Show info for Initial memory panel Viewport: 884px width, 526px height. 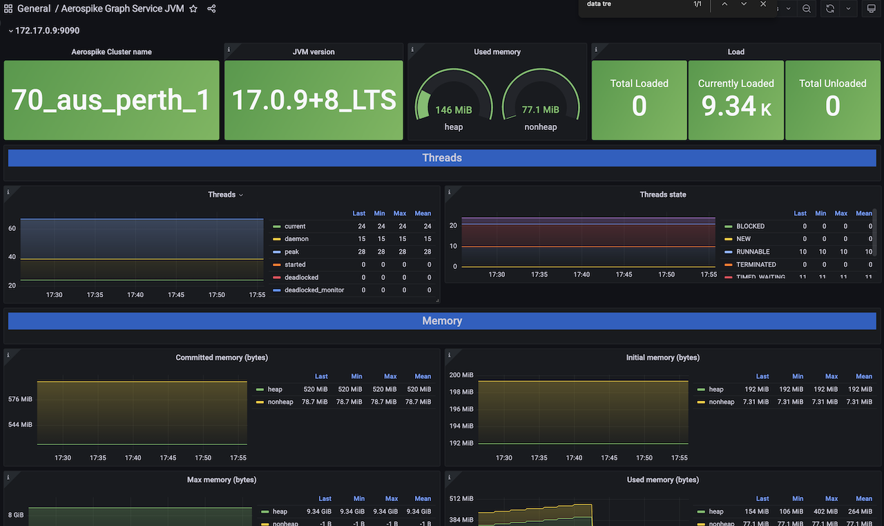[449, 355]
